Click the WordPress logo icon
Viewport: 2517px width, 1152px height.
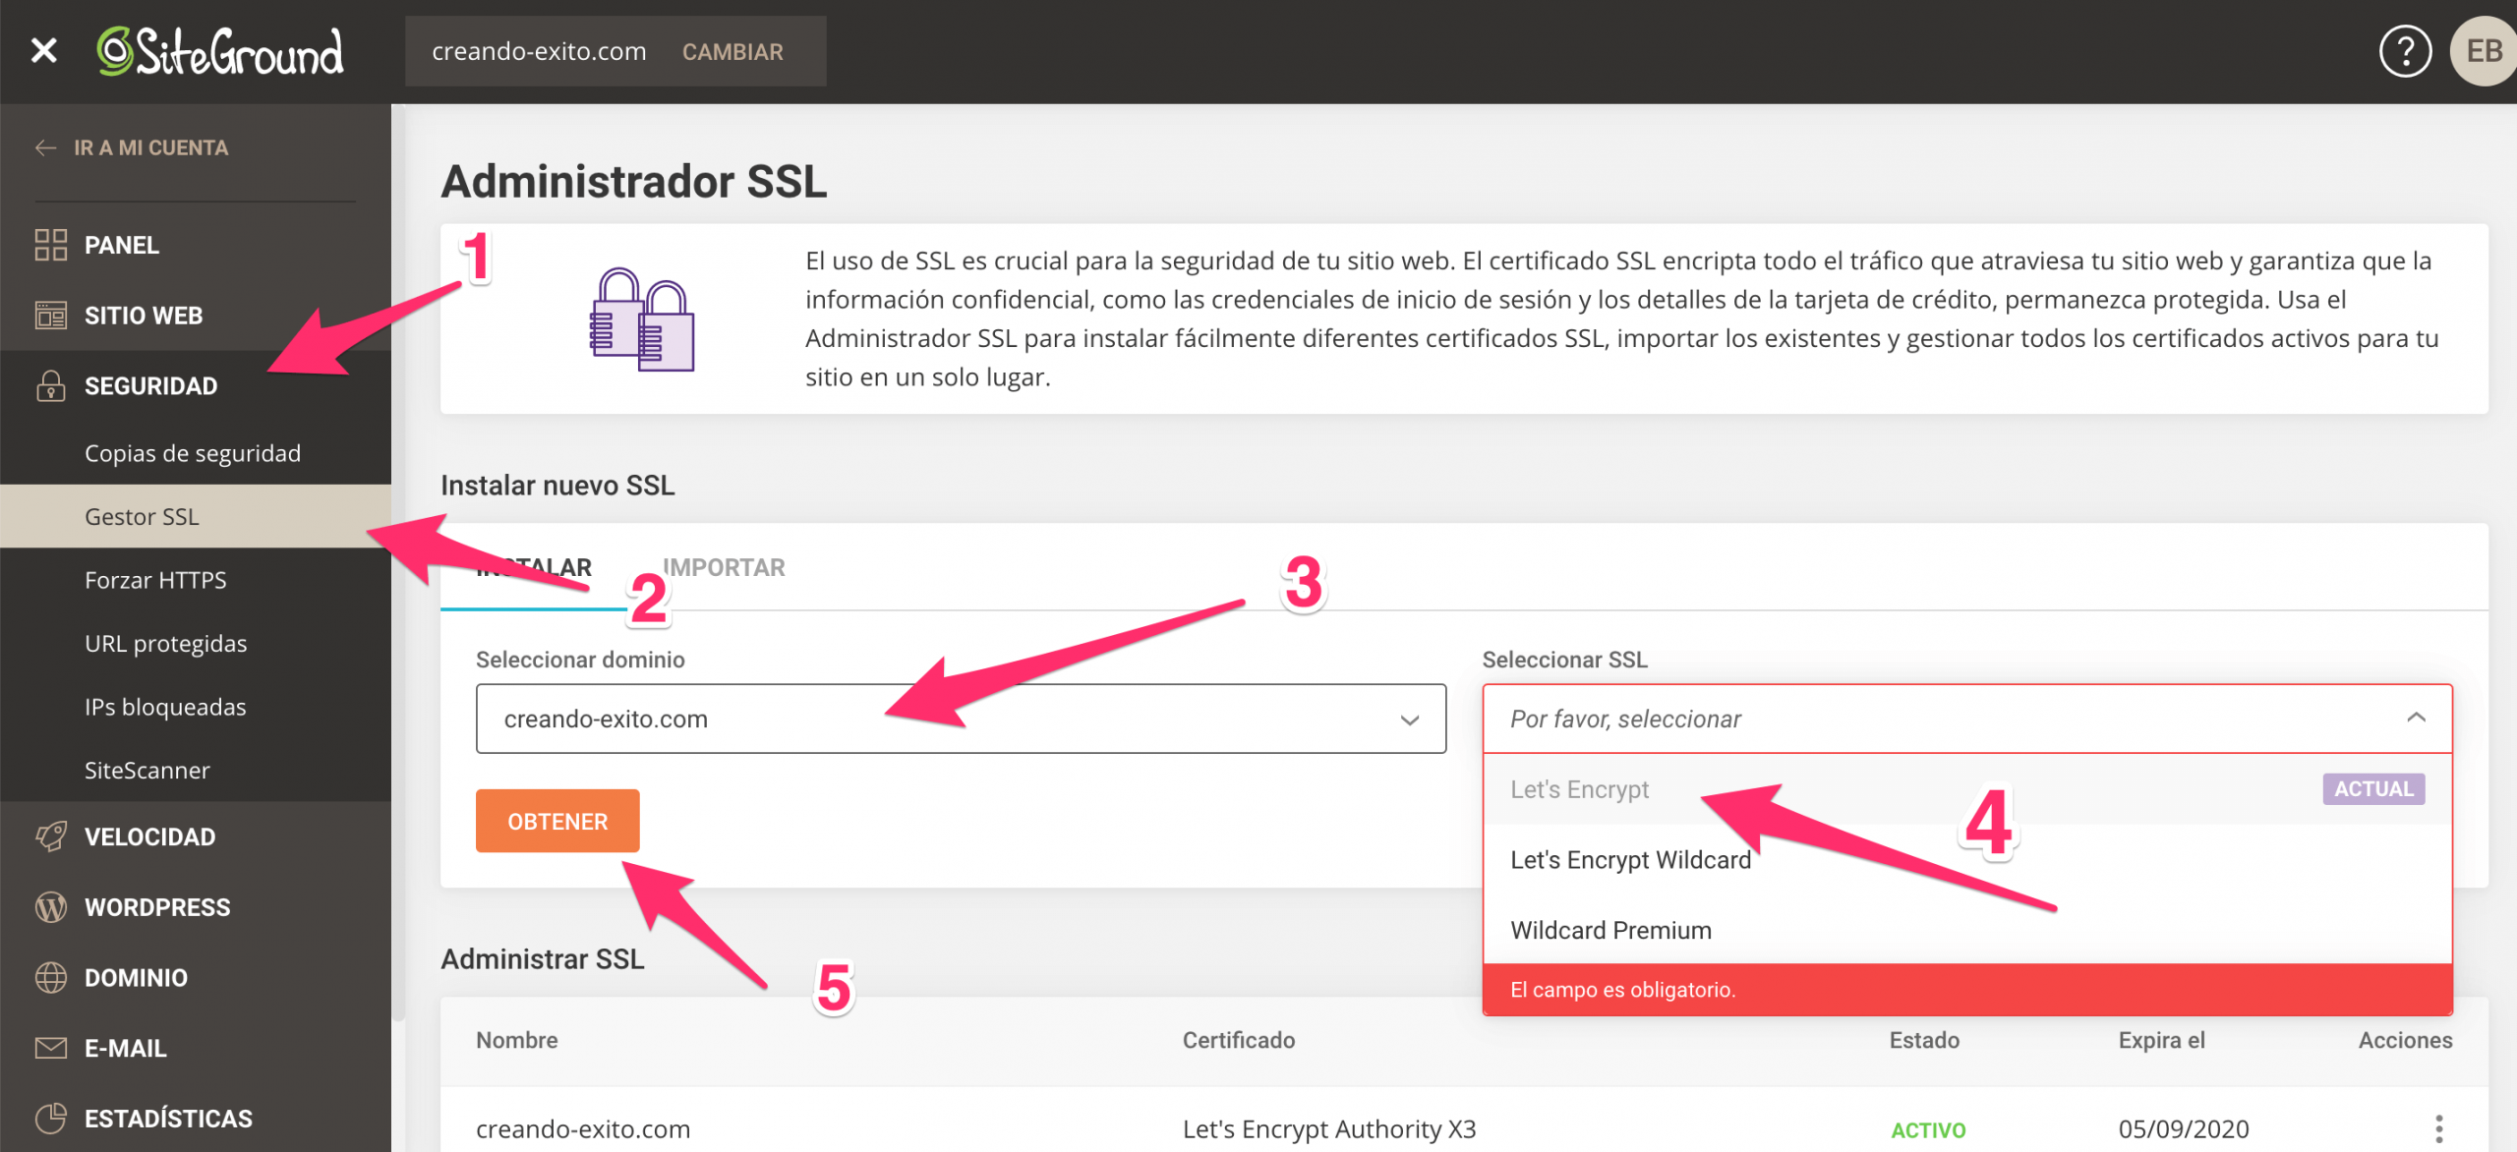click(50, 906)
